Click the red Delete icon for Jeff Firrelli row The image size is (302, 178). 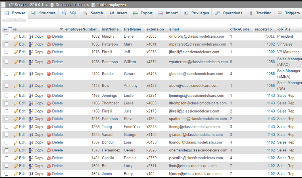click(x=49, y=52)
